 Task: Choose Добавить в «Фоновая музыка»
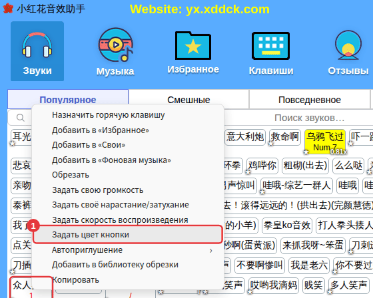tap(128, 160)
